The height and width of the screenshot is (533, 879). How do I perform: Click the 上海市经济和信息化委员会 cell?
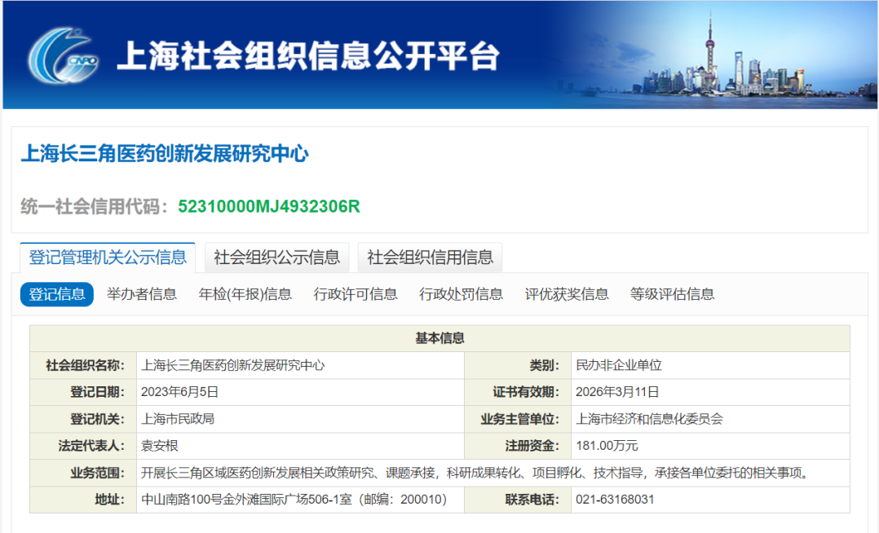click(649, 419)
